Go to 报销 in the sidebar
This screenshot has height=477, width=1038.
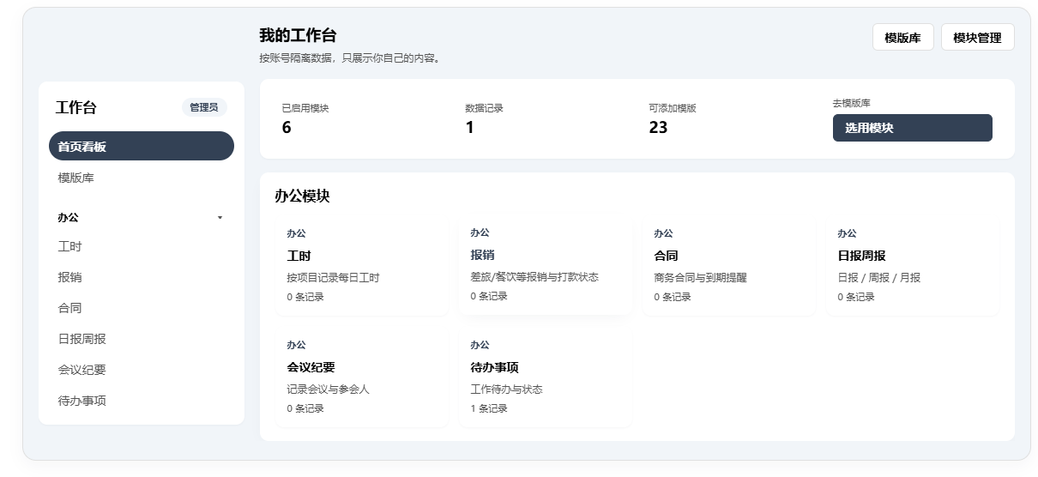[x=142, y=278]
